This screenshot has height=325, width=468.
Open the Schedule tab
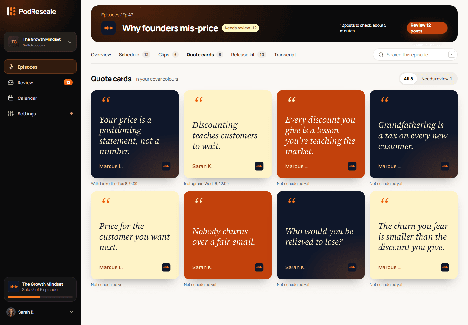pyautogui.click(x=134, y=55)
